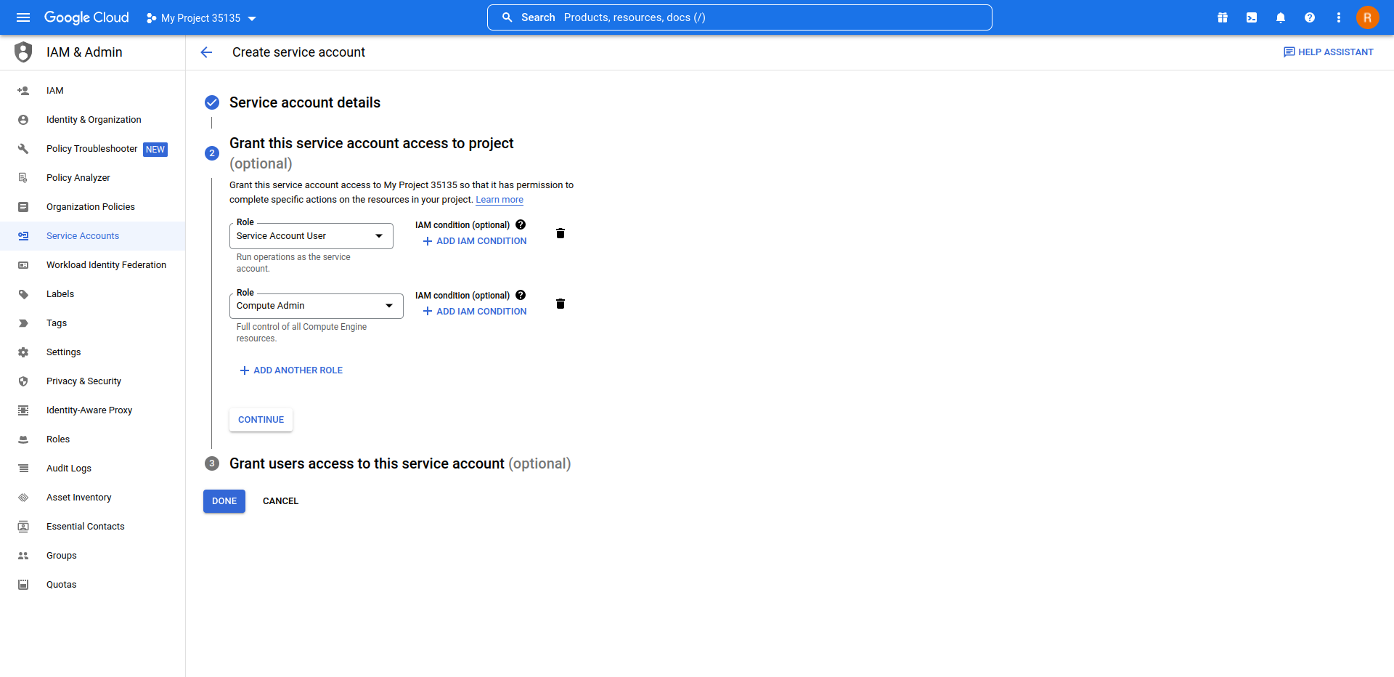The height and width of the screenshot is (677, 1394).
Task: Open the Help Assistant
Action: (x=1328, y=52)
